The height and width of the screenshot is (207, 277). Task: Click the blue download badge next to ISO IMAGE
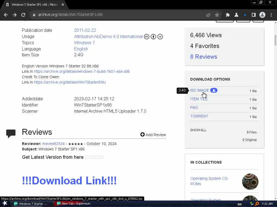214,90
